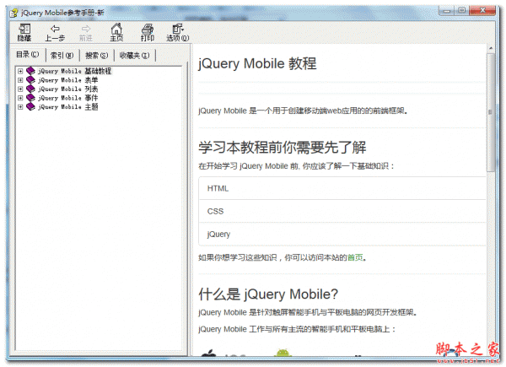Expand the jQuery Mobile 列表 tree node
The height and width of the screenshot is (367, 506).
(x=20, y=89)
